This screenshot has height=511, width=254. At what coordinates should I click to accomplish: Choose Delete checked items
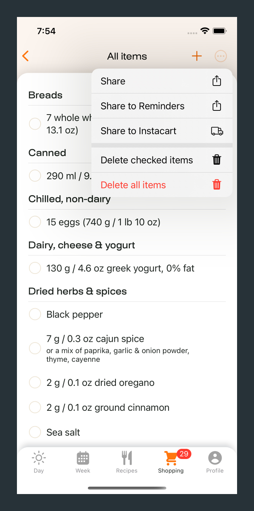pyautogui.click(x=162, y=160)
